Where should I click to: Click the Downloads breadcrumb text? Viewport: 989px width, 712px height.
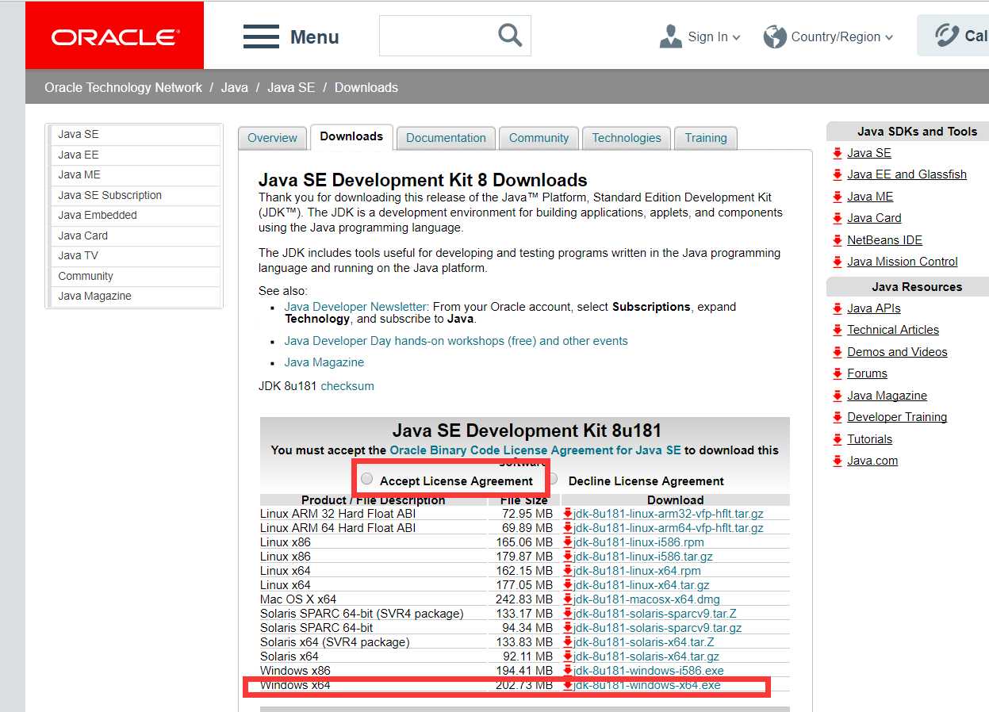tap(366, 87)
